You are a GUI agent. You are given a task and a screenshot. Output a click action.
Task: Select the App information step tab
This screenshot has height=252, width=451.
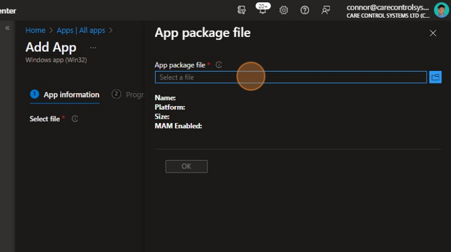(x=65, y=95)
